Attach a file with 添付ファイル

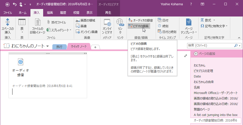click(x=57, y=22)
